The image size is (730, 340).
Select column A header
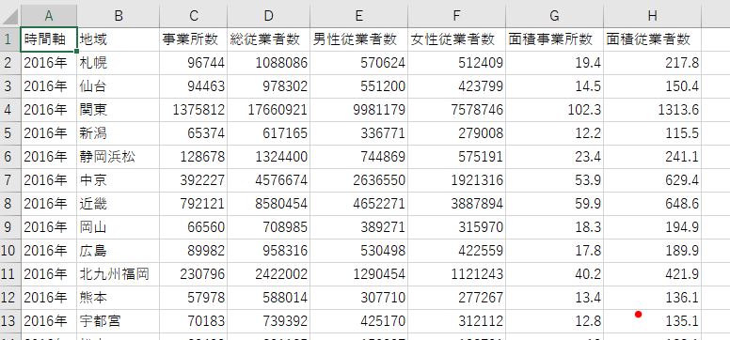(48, 16)
